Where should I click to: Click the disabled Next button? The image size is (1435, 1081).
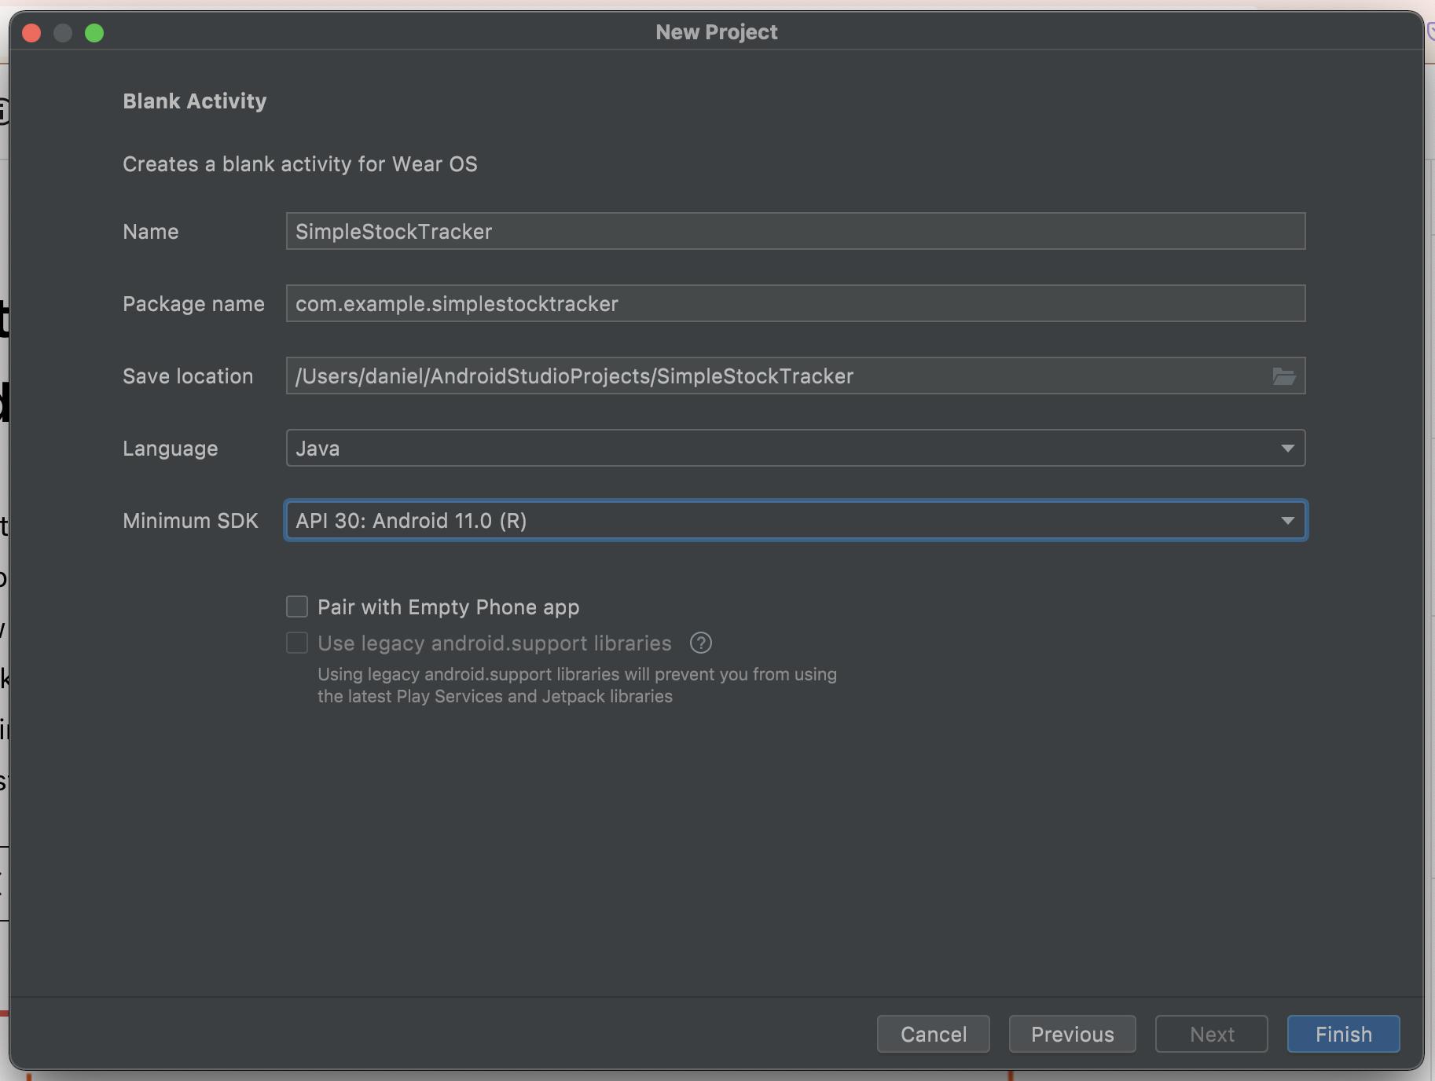(1211, 1034)
